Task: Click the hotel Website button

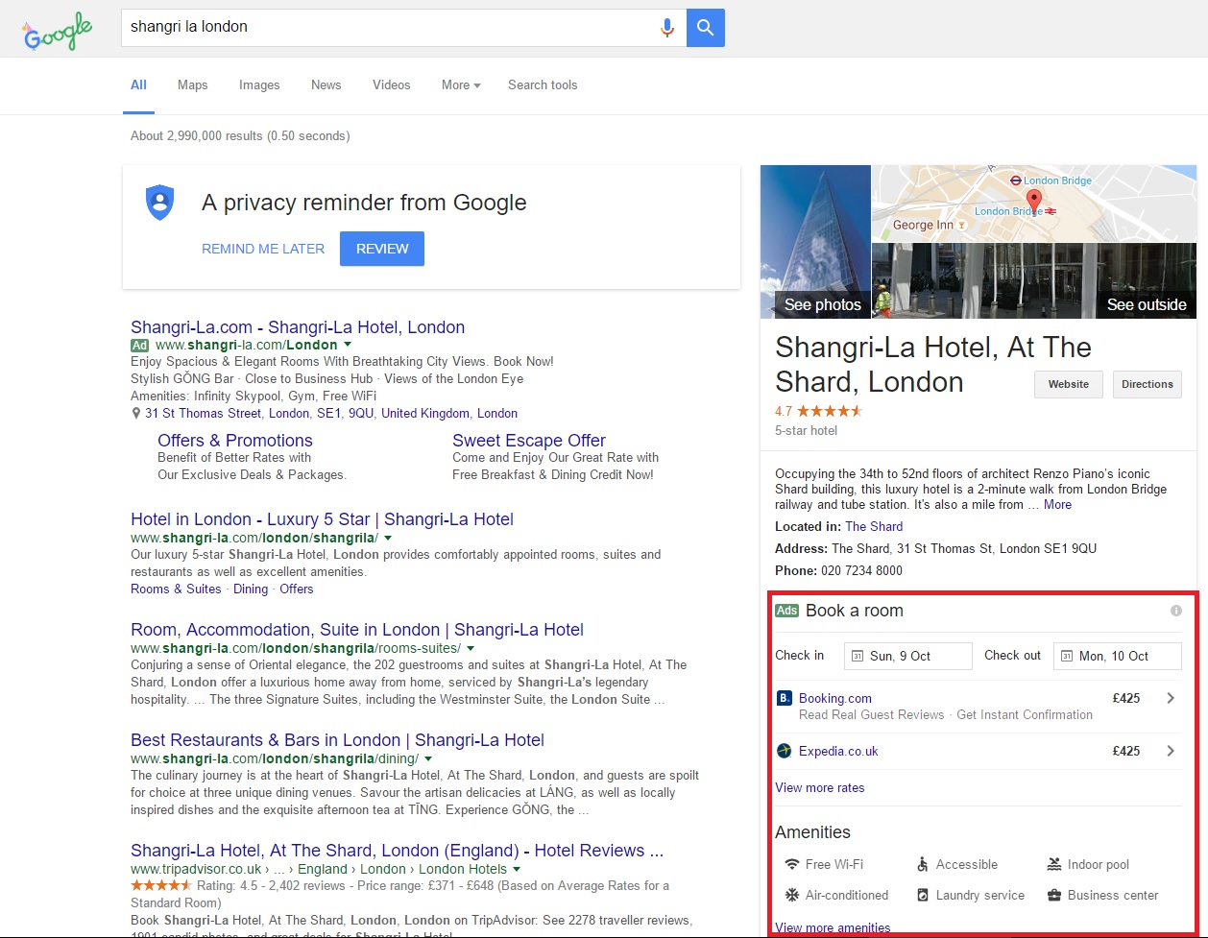Action: [x=1069, y=384]
